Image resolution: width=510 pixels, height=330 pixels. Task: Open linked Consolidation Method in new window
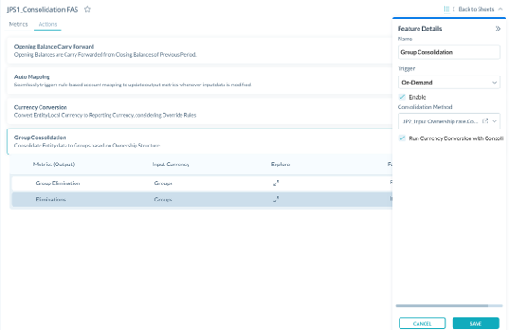click(x=485, y=121)
